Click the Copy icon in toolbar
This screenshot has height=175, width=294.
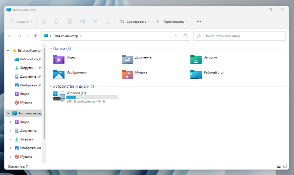pyautogui.click(x=57, y=21)
